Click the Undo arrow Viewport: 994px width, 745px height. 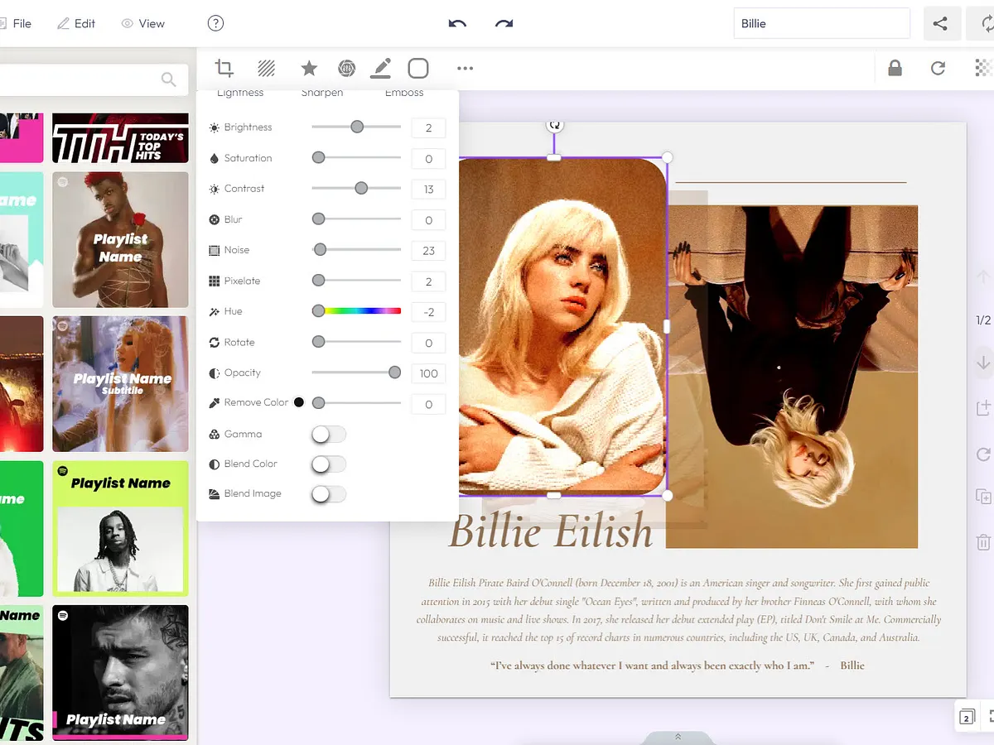pyautogui.click(x=457, y=23)
